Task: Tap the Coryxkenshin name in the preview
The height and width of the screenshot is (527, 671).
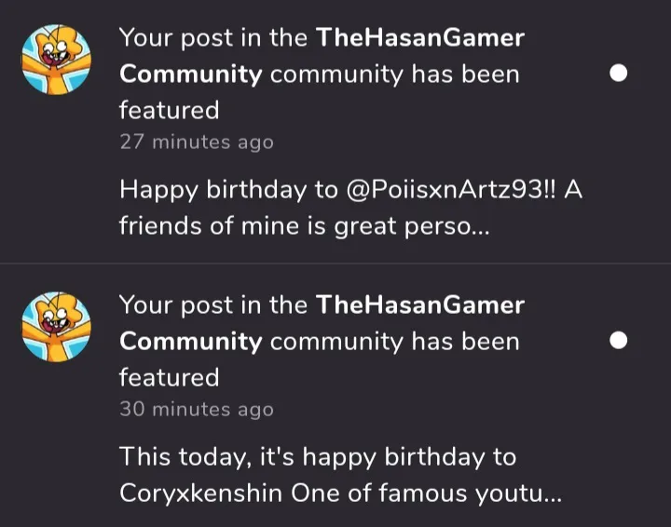Action: click(x=201, y=493)
